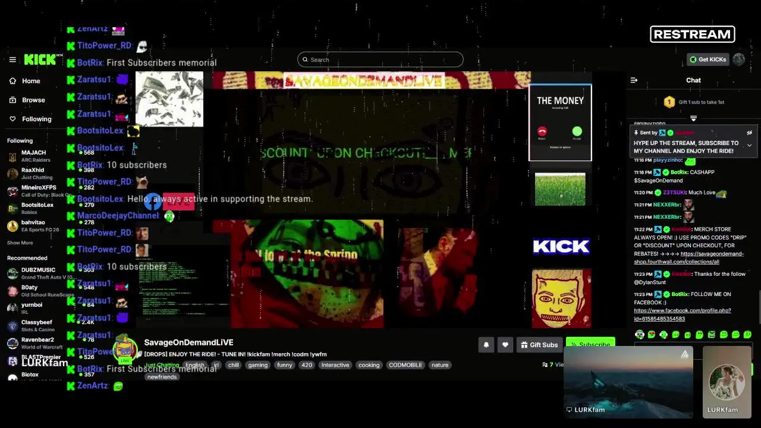Open the profile avatar menu in header
The image size is (761, 428).
(x=739, y=59)
